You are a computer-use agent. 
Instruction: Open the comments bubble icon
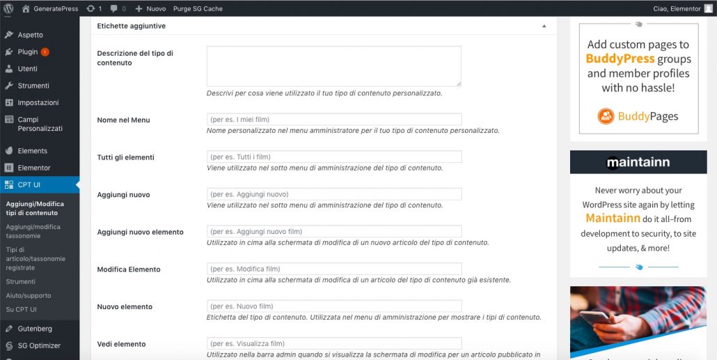[114, 8]
